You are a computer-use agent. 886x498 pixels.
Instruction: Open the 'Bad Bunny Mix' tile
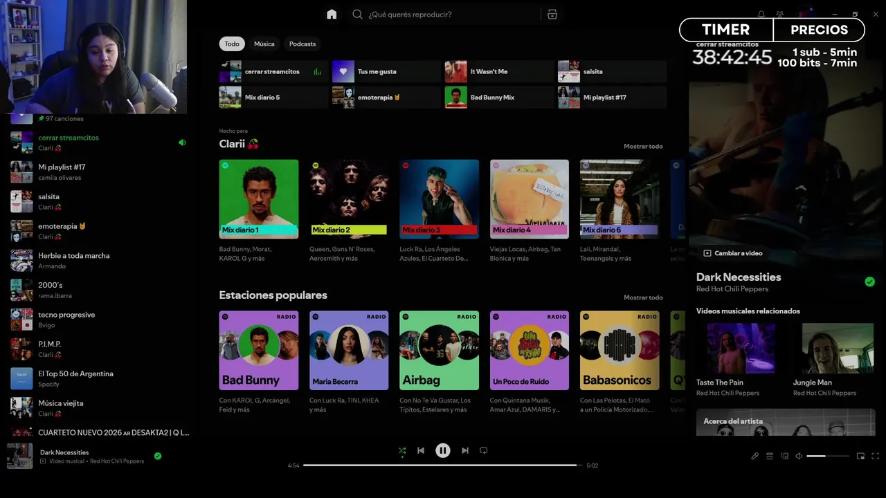pyautogui.click(x=499, y=98)
